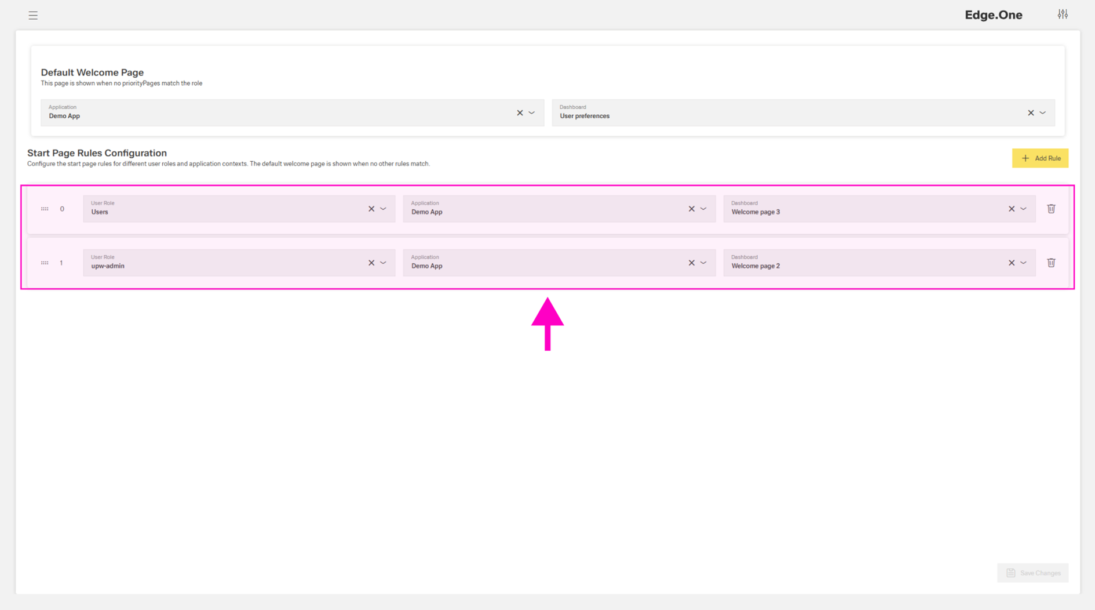Open the hamburger navigation menu

point(33,16)
